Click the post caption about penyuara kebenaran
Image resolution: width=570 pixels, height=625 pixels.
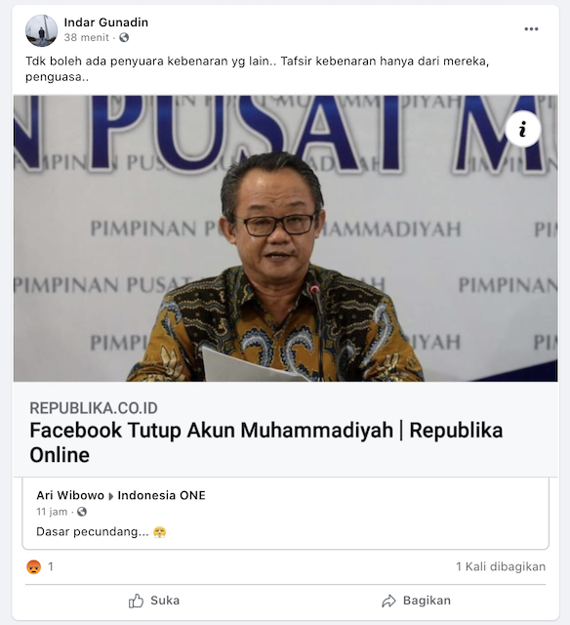pos(258,69)
